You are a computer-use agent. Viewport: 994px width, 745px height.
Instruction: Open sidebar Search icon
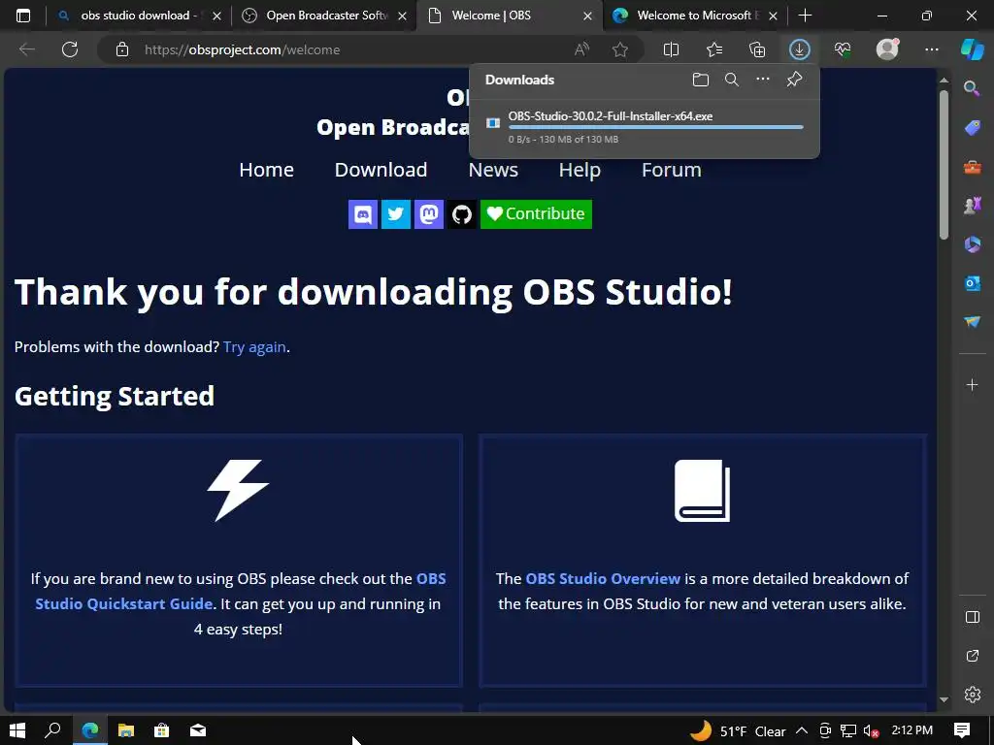click(x=972, y=88)
